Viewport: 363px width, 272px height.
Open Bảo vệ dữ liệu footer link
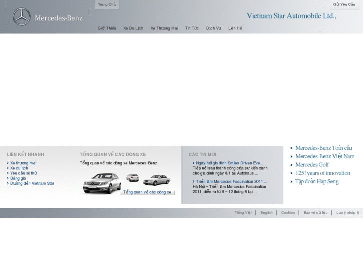point(315,212)
